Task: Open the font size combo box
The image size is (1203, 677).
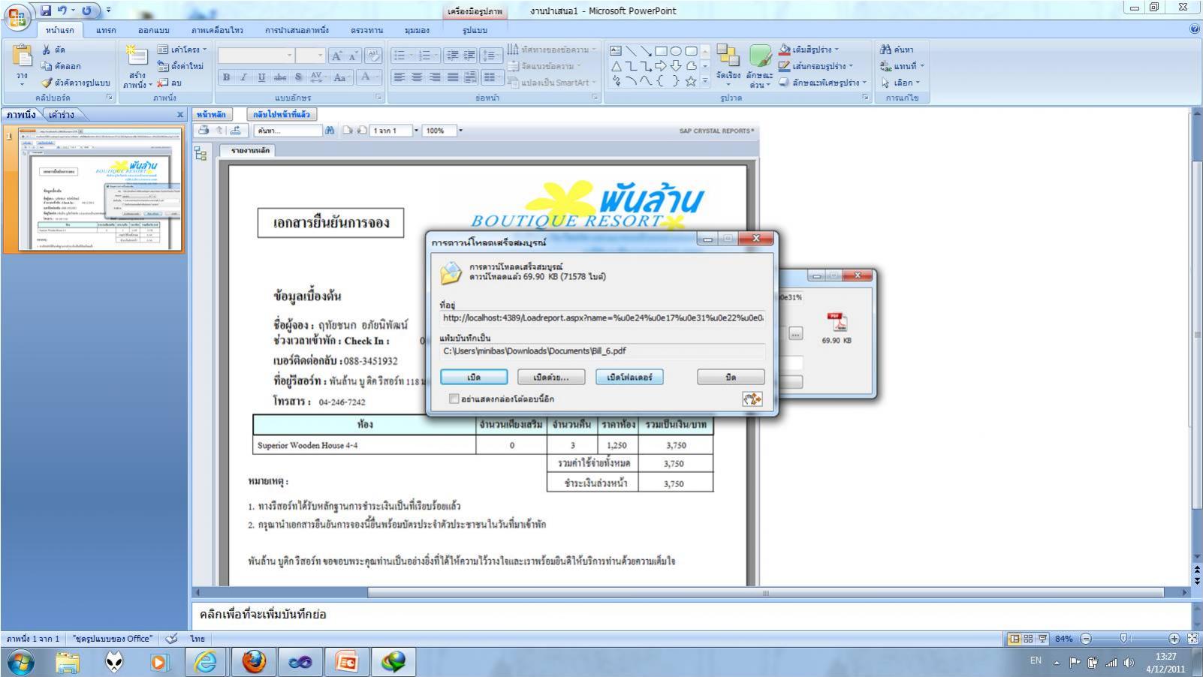Action: pos(310,56)
